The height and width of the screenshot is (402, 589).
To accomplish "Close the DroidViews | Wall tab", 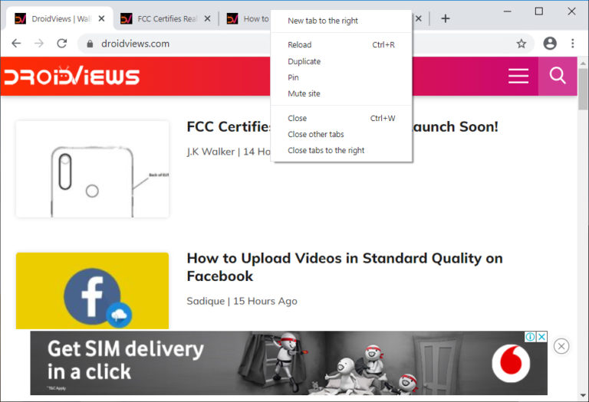I will (x=101, y=18).
